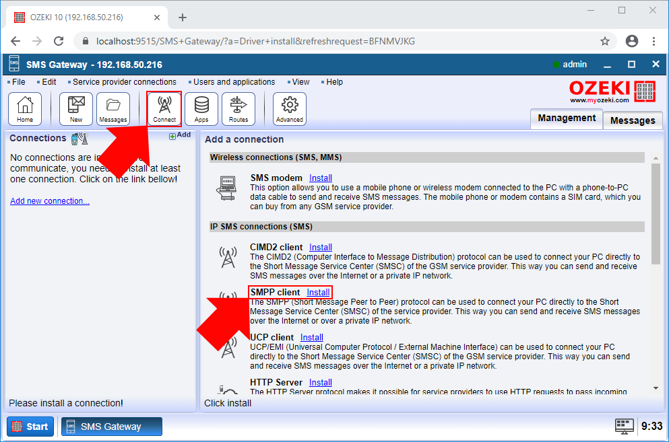
Task: Open the Apps database toolbar icon
Action: click(x=203, y=108)
